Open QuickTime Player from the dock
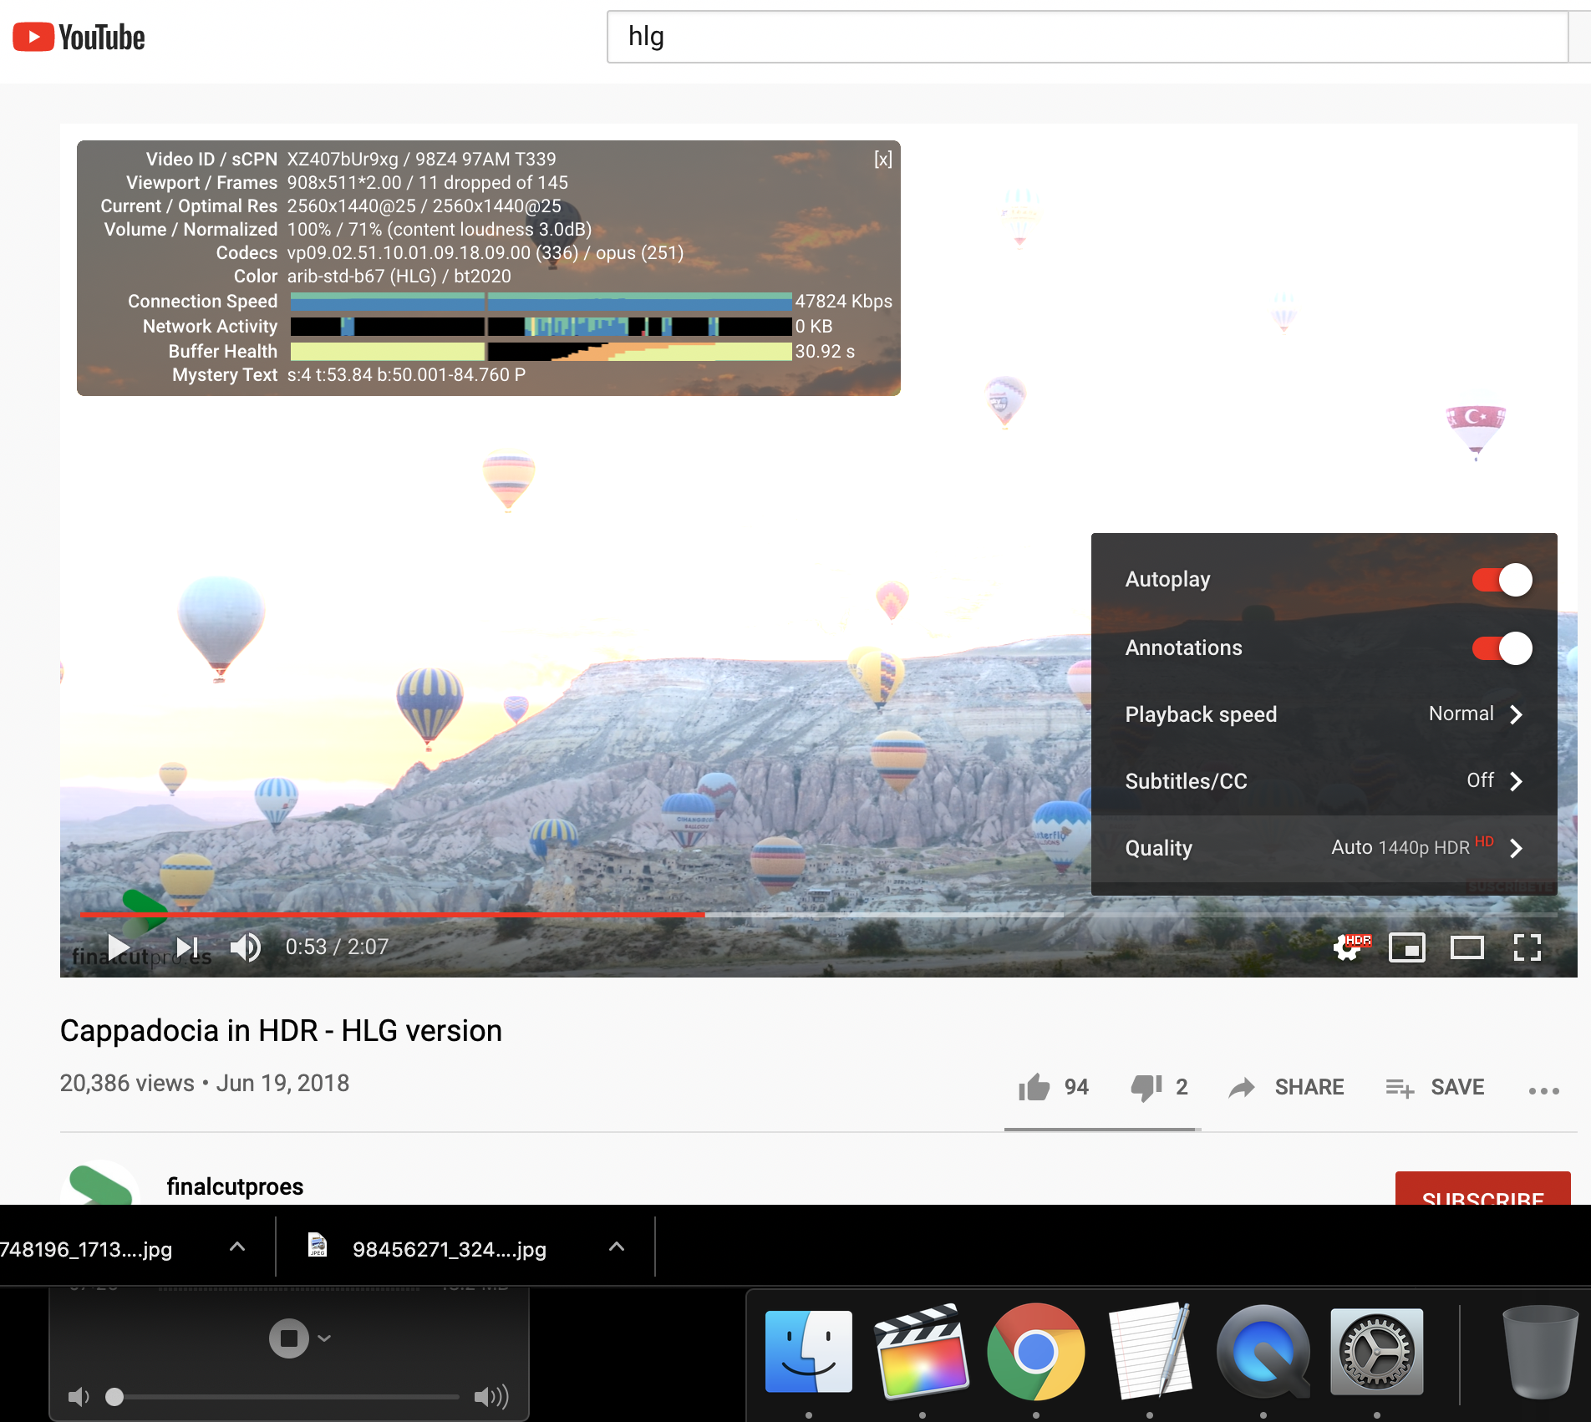This screenshot has width=1591, height=1422. click(x=1263, y=1351)
